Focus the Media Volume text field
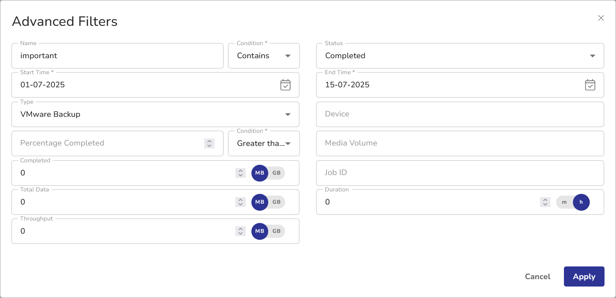This screenshot has height=298, width=616. [x=459, y=143]
